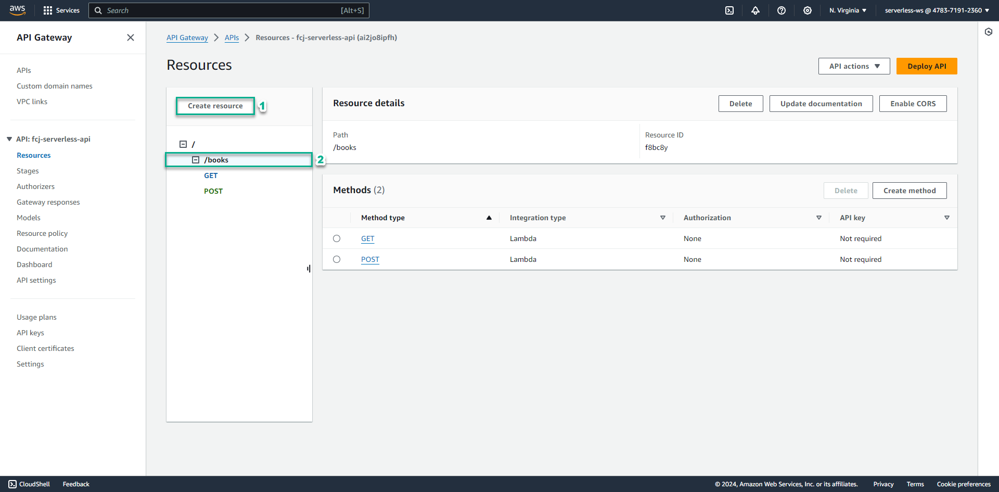Open Resource policy
The image size is (999, 492).
42,233
